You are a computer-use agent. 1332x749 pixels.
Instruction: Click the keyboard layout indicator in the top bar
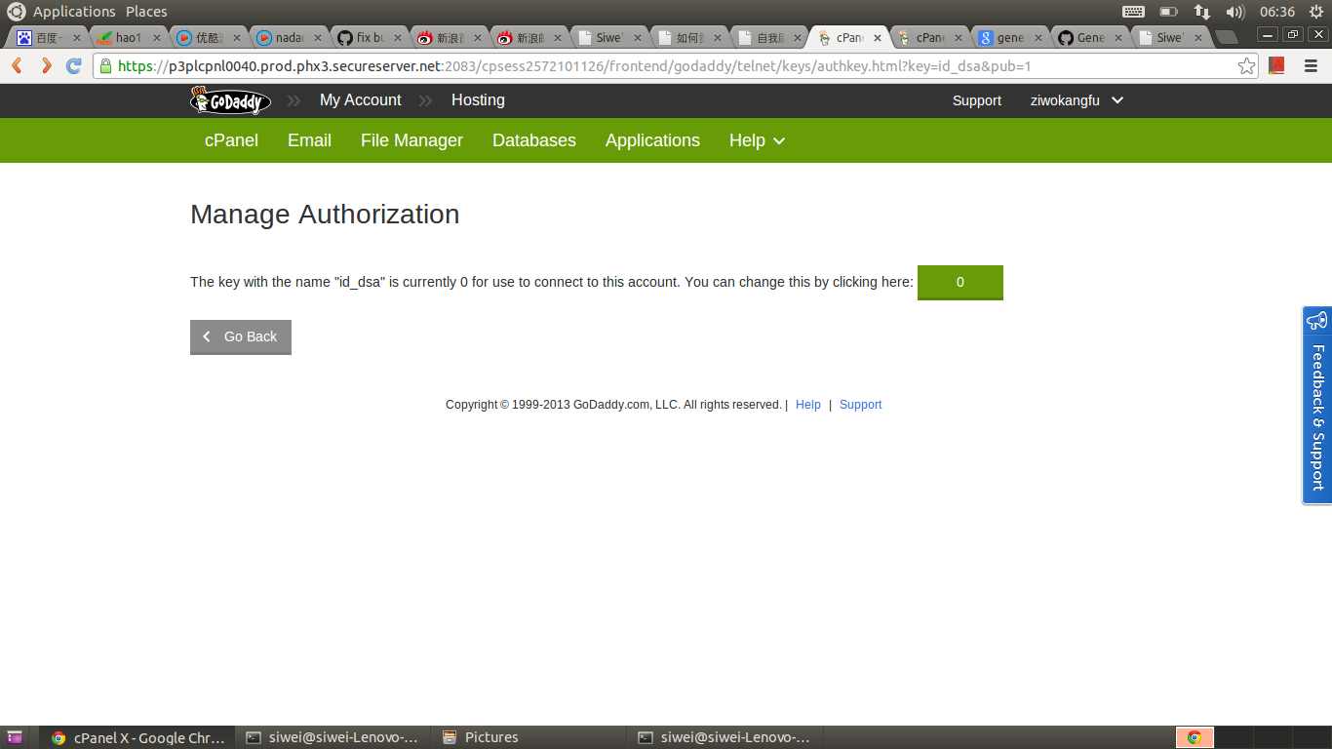point(1132,12)
